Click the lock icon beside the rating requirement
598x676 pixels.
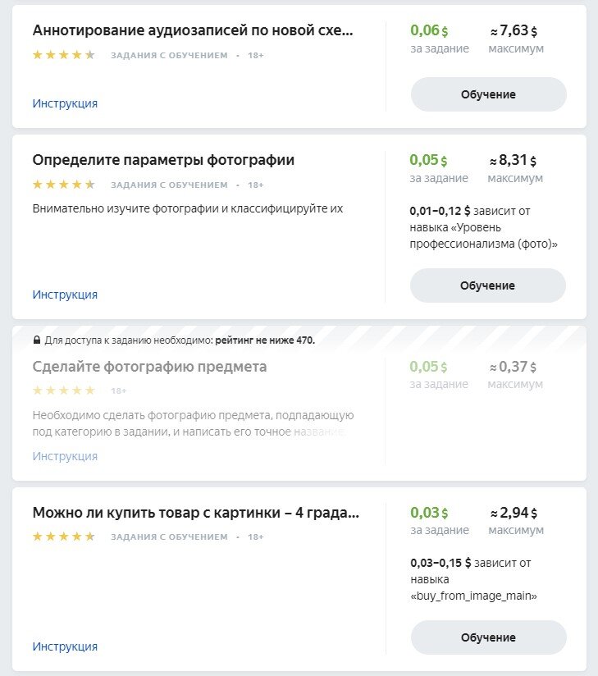[x=37, y=340]
